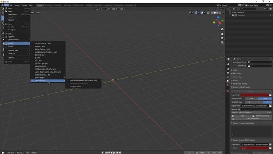Jump to the timeline end frame

coord(120,153)
